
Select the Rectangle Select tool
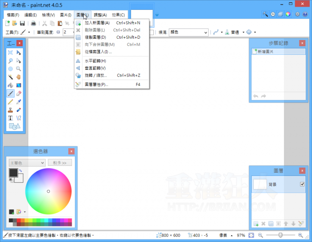click(10, 52)
